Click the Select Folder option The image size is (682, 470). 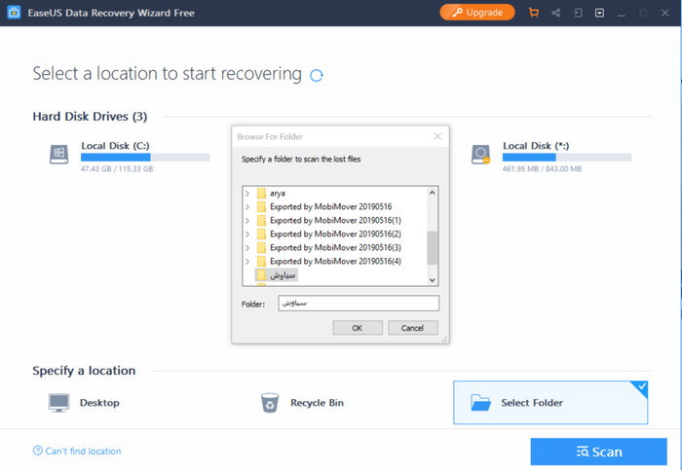[550, 403]
